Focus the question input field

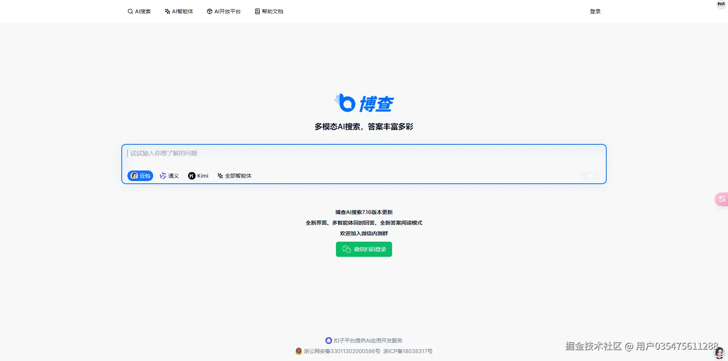(x=364, y=153)
